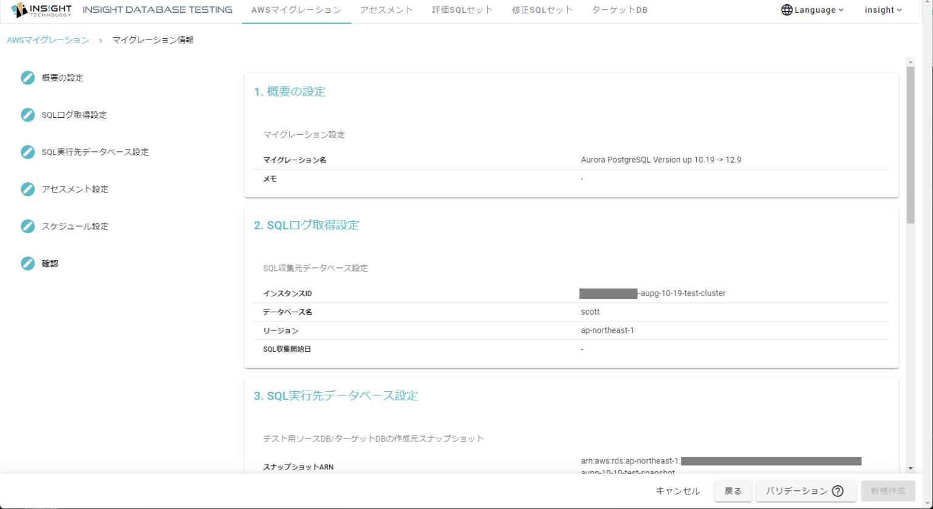The image size is (933, 509).
Task: Click the 'マイグレーション設定' subheading
Action: [x=304, y=135]
